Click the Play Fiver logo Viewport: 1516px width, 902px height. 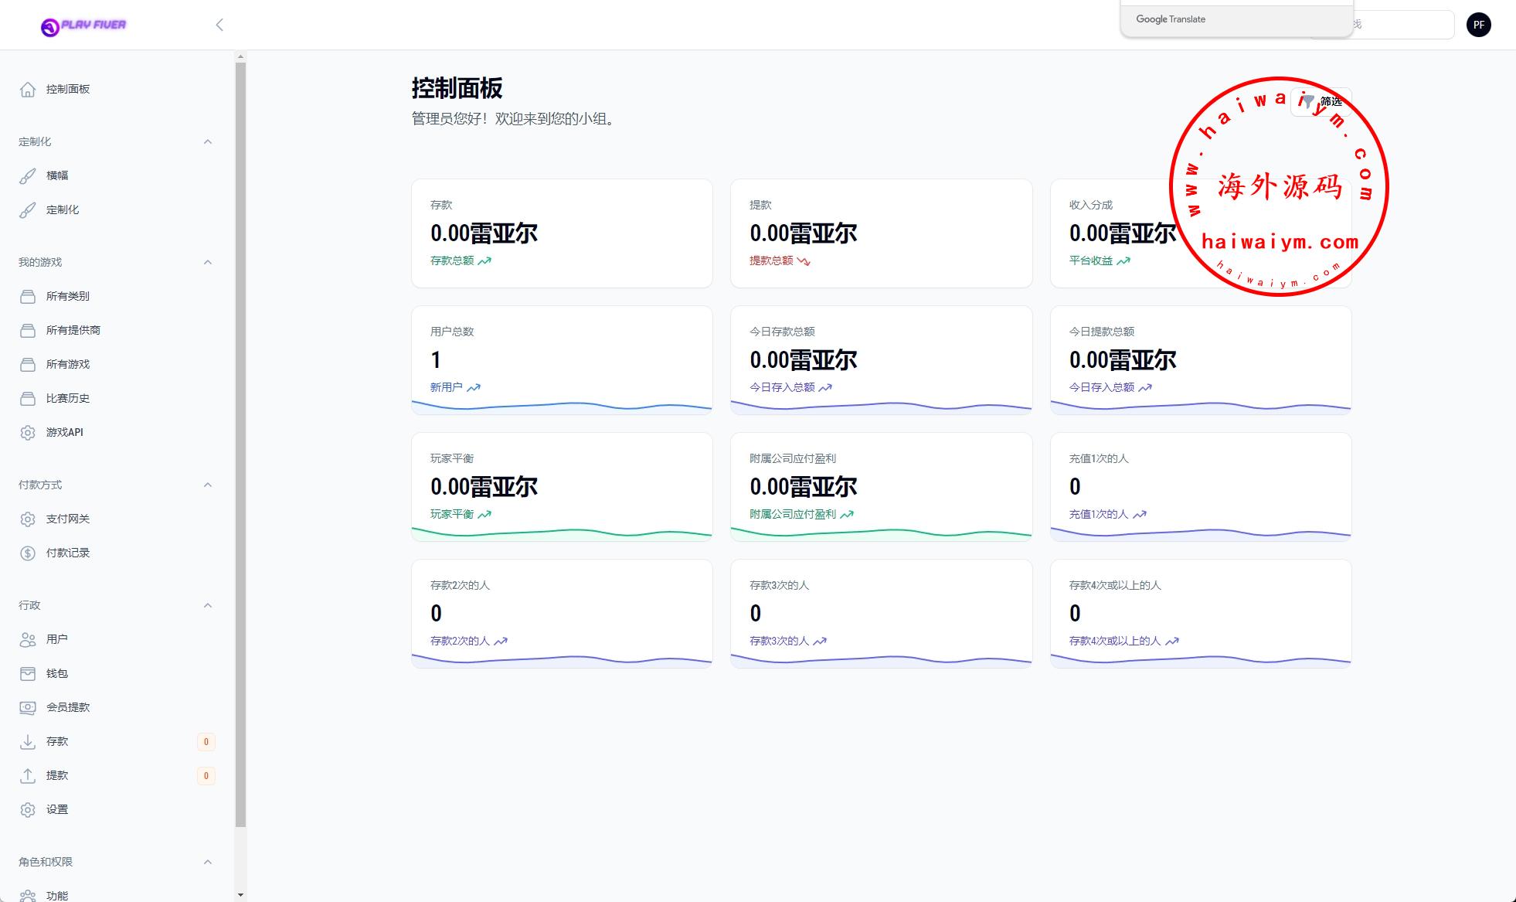click(83, 26)
